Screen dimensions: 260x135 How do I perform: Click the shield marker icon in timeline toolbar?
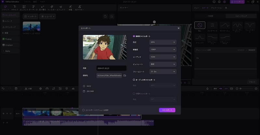(67, 88)
